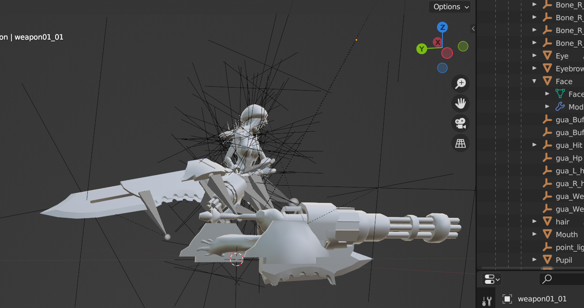
Task: Click the Pupil object triangle icon
Action: (x=547, y=260)
